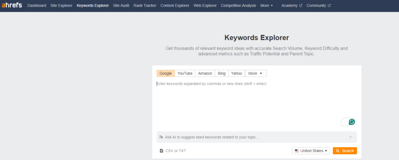Switch to the Yahoo tab
Screen dimensions: 399x160
click(237, 73)
